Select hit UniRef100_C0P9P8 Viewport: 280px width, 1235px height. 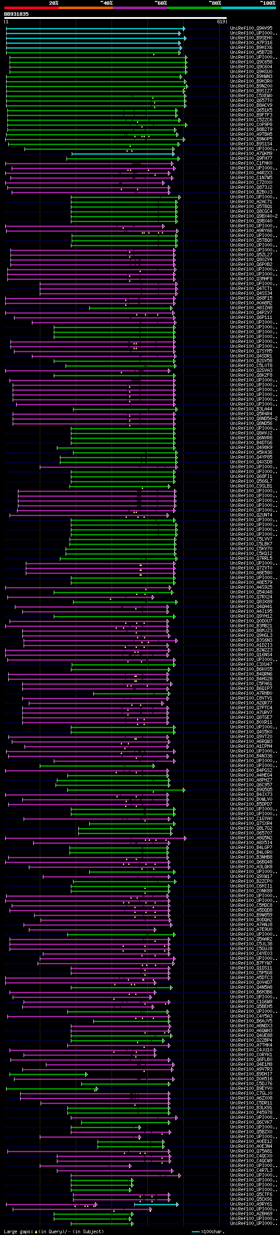click(251, 125)
